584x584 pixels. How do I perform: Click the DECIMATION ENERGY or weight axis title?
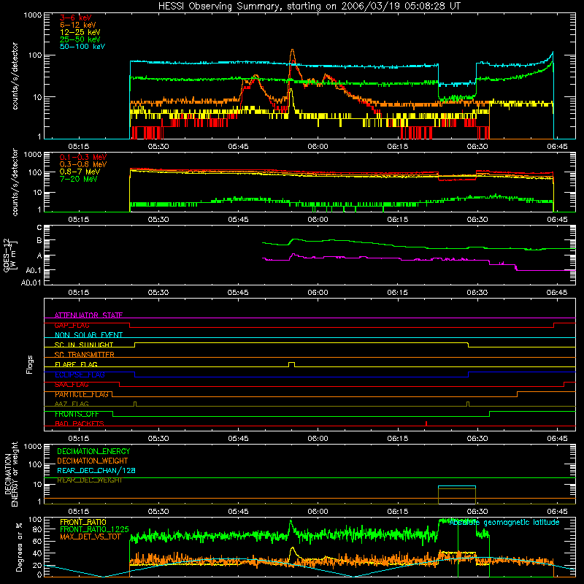(11, 474)
